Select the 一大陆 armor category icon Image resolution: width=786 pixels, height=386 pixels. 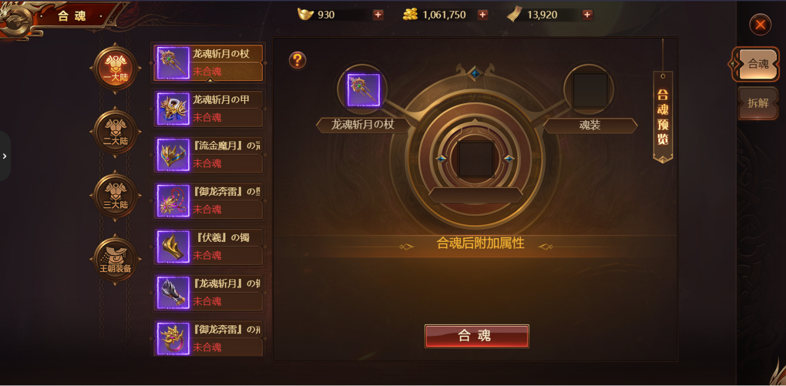click(x=115, y=69)
